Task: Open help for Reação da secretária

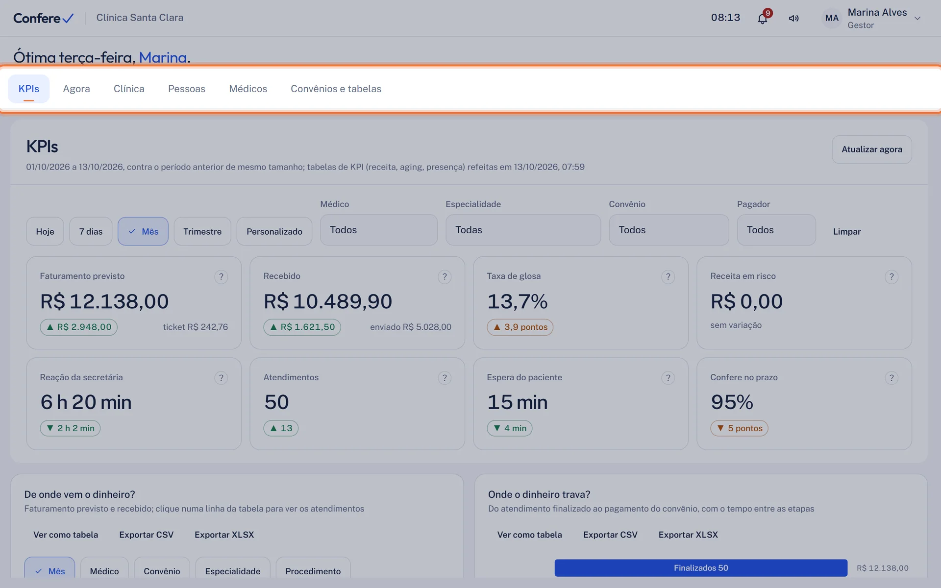Action: click(x=221, y=378)
